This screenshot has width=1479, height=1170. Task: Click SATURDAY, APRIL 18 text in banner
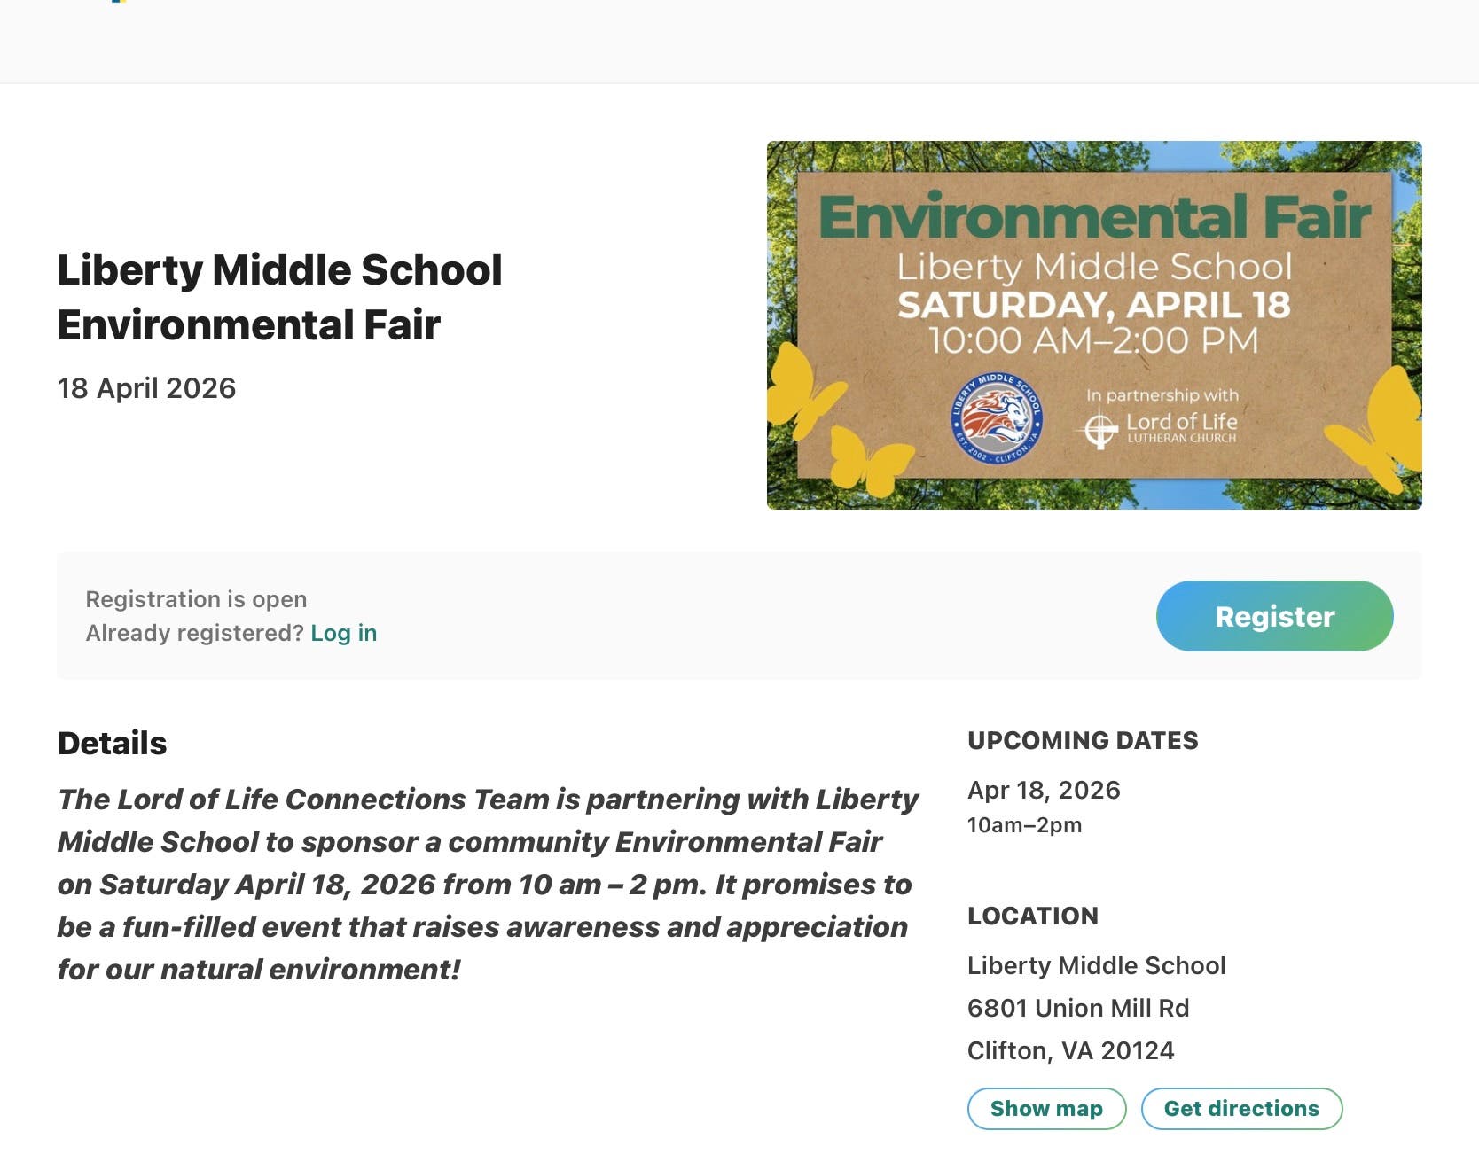click(x=1093, y=305)
